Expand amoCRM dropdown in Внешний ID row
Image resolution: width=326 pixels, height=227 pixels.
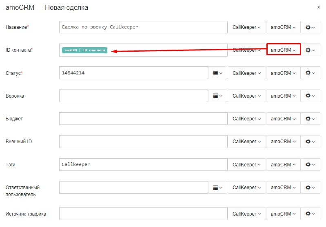(283, 142)
